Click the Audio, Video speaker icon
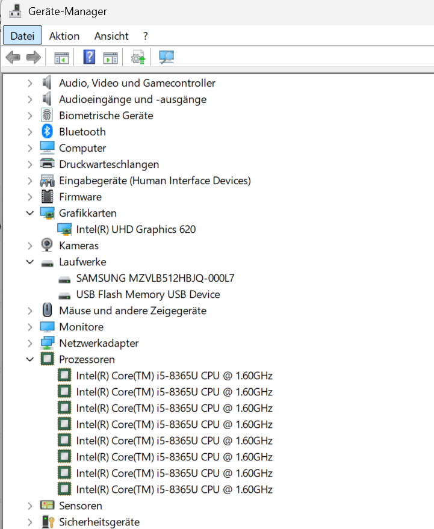434x529 pixels. click(47, 82)
